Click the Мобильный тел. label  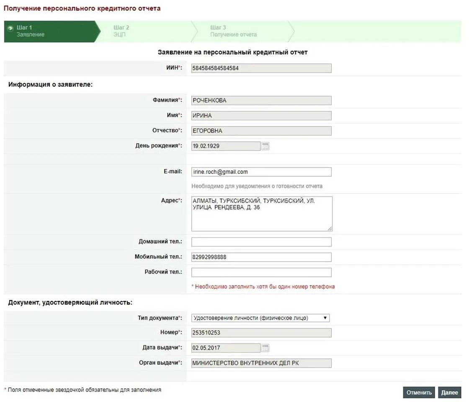click(158, 257)
